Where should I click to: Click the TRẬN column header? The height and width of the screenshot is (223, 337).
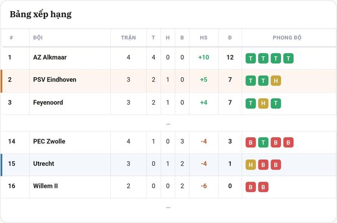pos(129,38)
